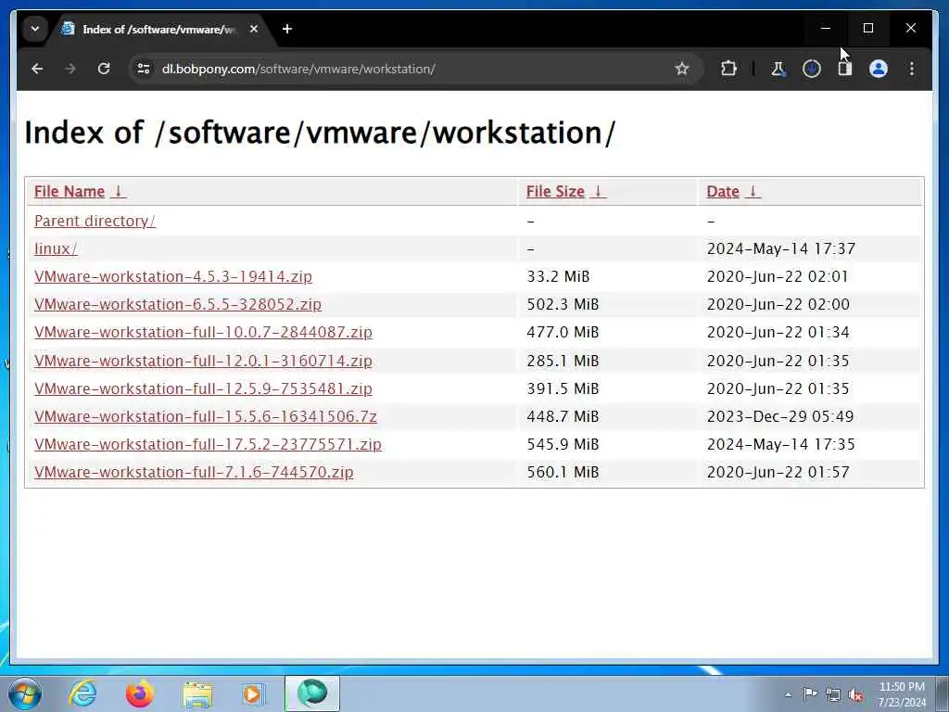Viewport: 949px width, 712px height.
Task: Open a new tab with plus button
Action: click(287, 29)
